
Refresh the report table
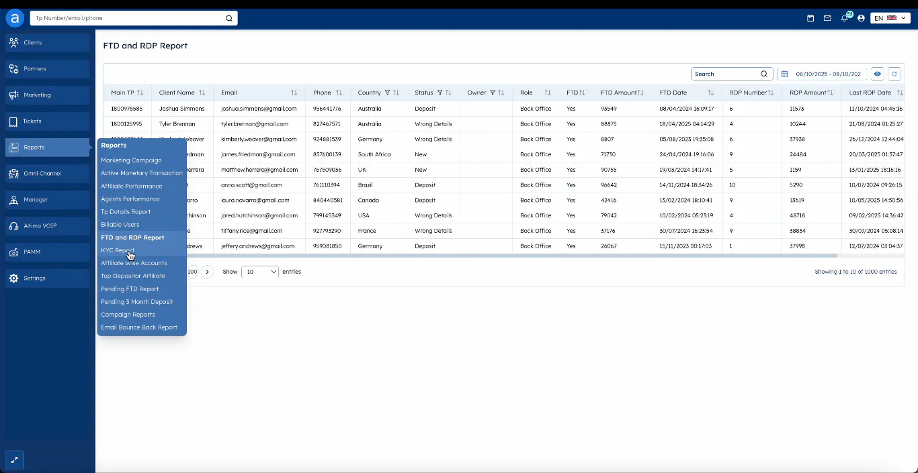click(894, 74)
